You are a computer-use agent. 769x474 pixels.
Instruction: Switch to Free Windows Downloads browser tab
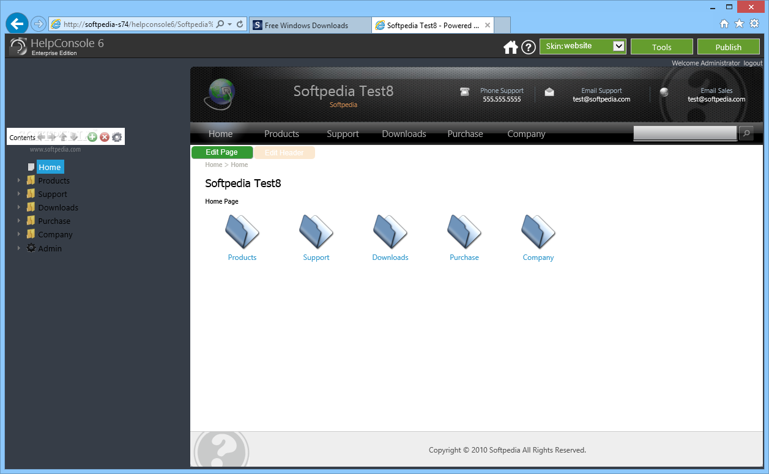click(310, 25)
